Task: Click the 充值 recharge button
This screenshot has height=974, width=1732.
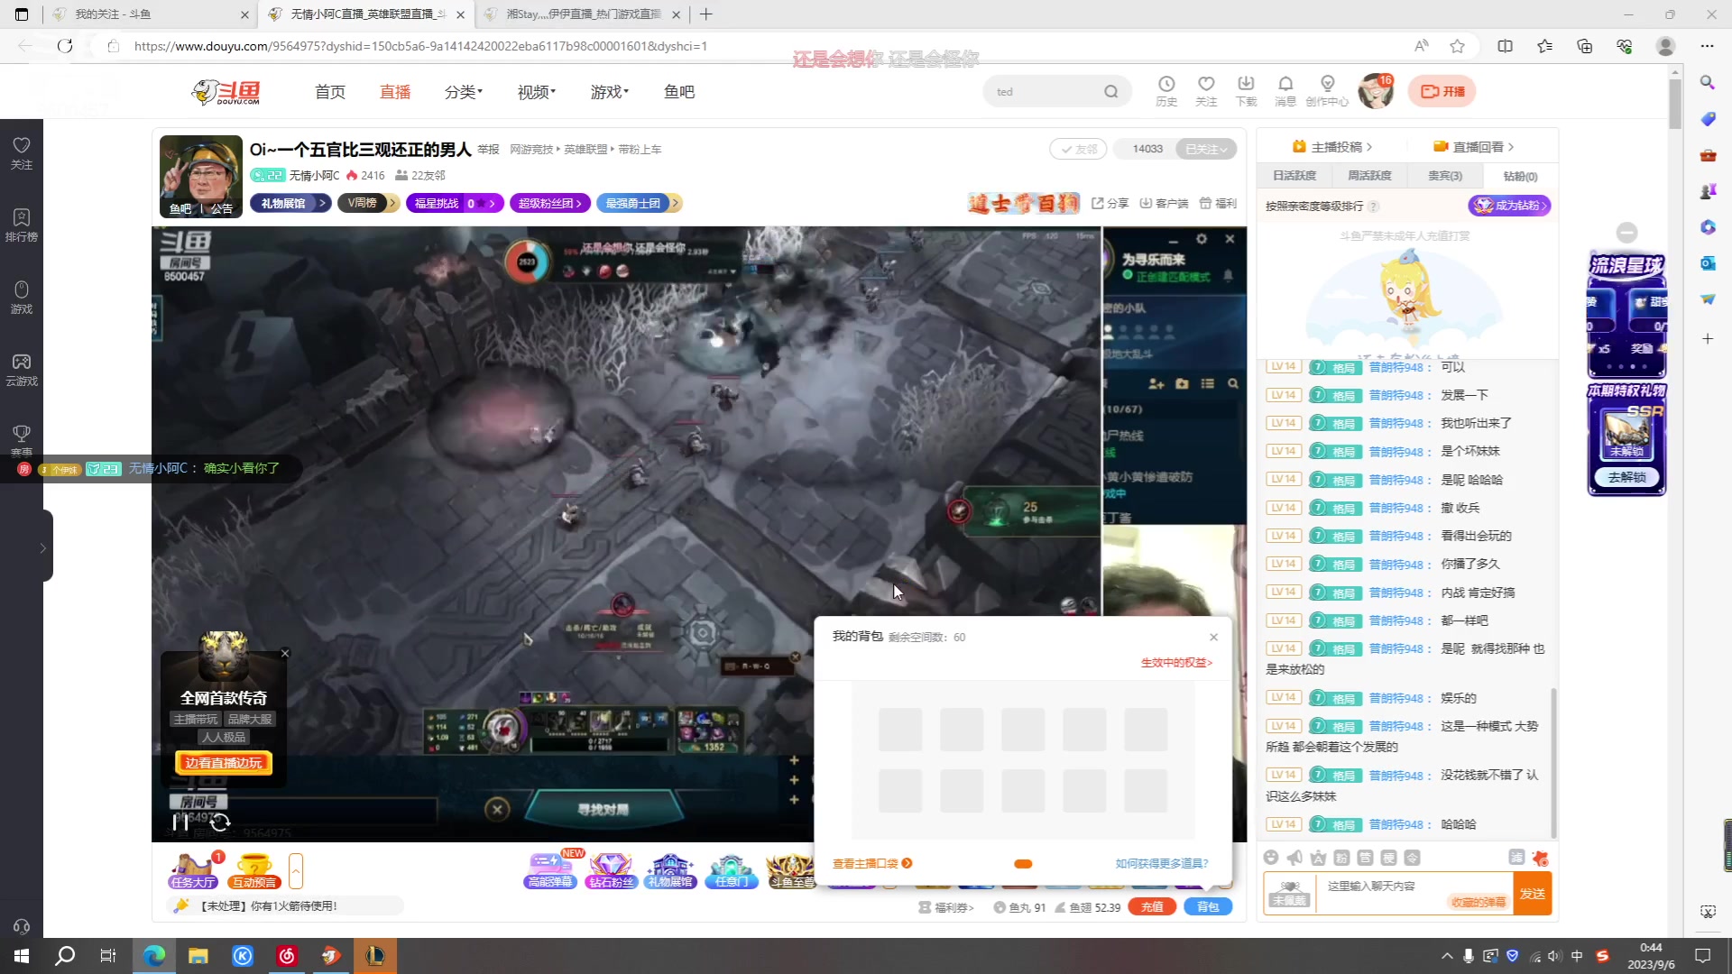Action: pyautogui.click(x=1152, y=907)
